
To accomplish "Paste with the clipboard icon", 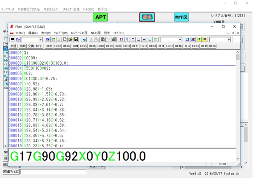I will click(103, 39).
